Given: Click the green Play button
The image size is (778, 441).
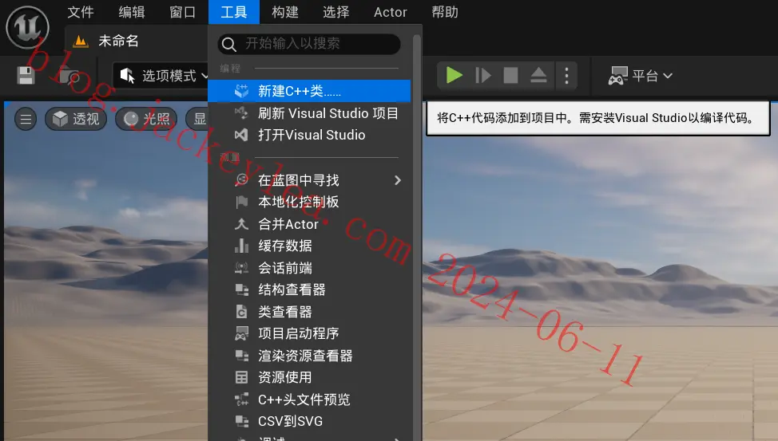Looking at the screenshot, I should [x=454, y=75].
